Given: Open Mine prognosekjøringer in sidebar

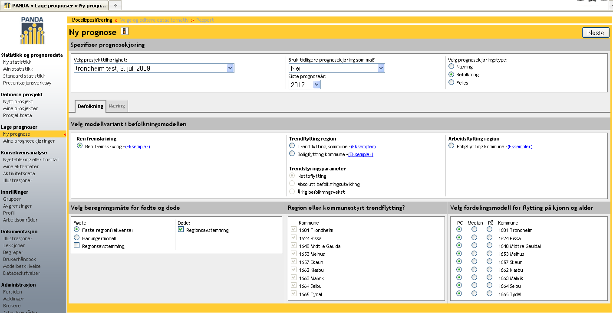Looking at the screenshot, I should click(29, 141).
